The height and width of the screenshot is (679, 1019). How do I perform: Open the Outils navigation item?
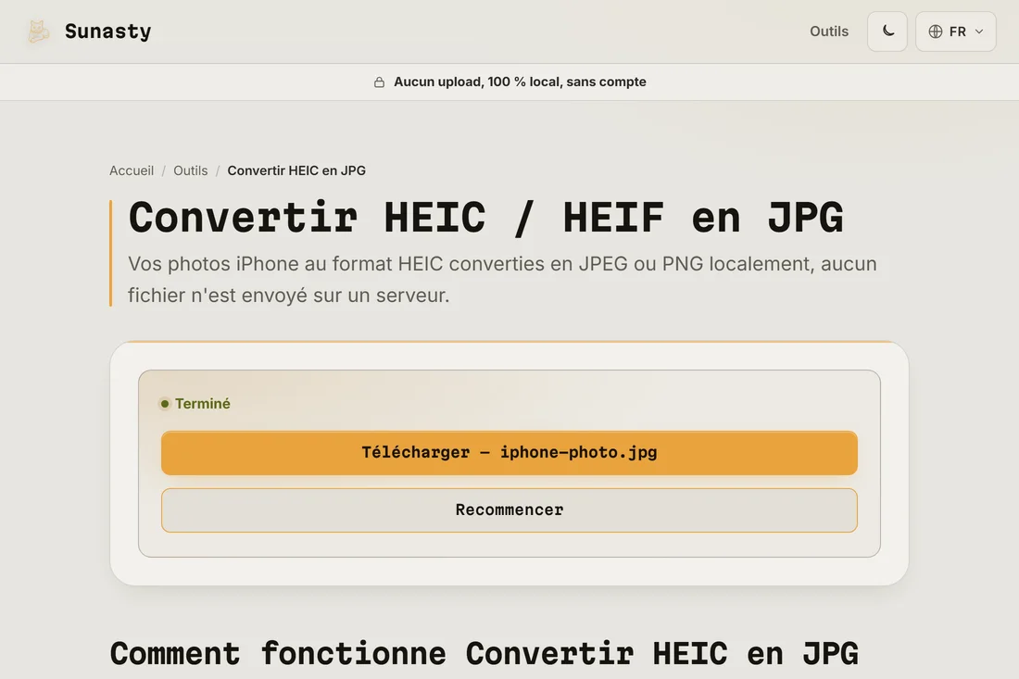point(828,31)
